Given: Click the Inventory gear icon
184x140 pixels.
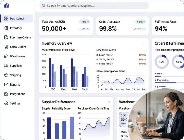Looking at the screenshot, I should pos(6,28).
